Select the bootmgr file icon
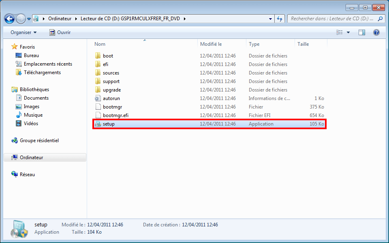 (98, 107)
